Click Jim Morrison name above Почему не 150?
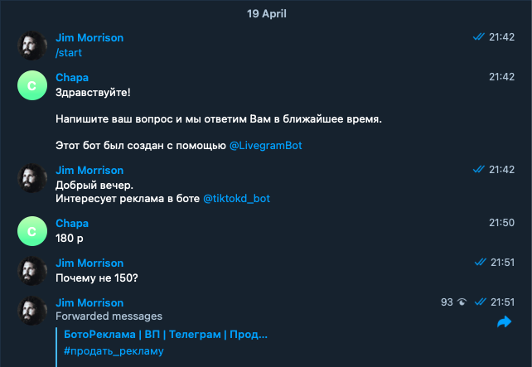This screenshot has width=532, height=367. pos(89,263)
